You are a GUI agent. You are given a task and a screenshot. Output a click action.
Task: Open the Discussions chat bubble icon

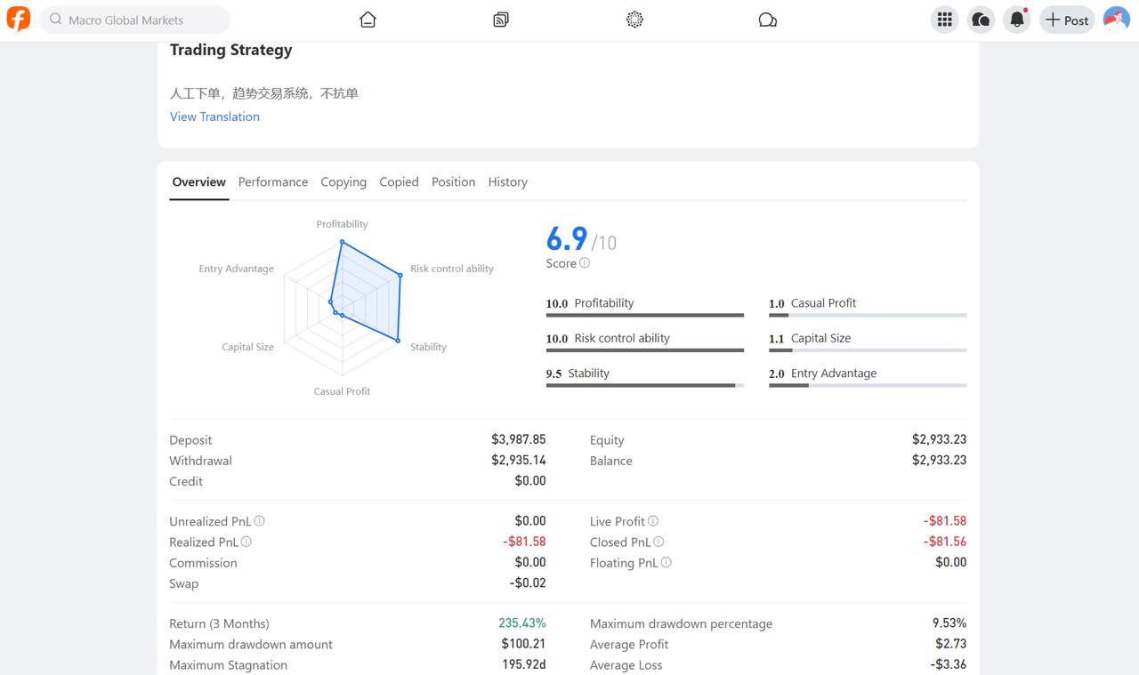click(x=768, y=19)
